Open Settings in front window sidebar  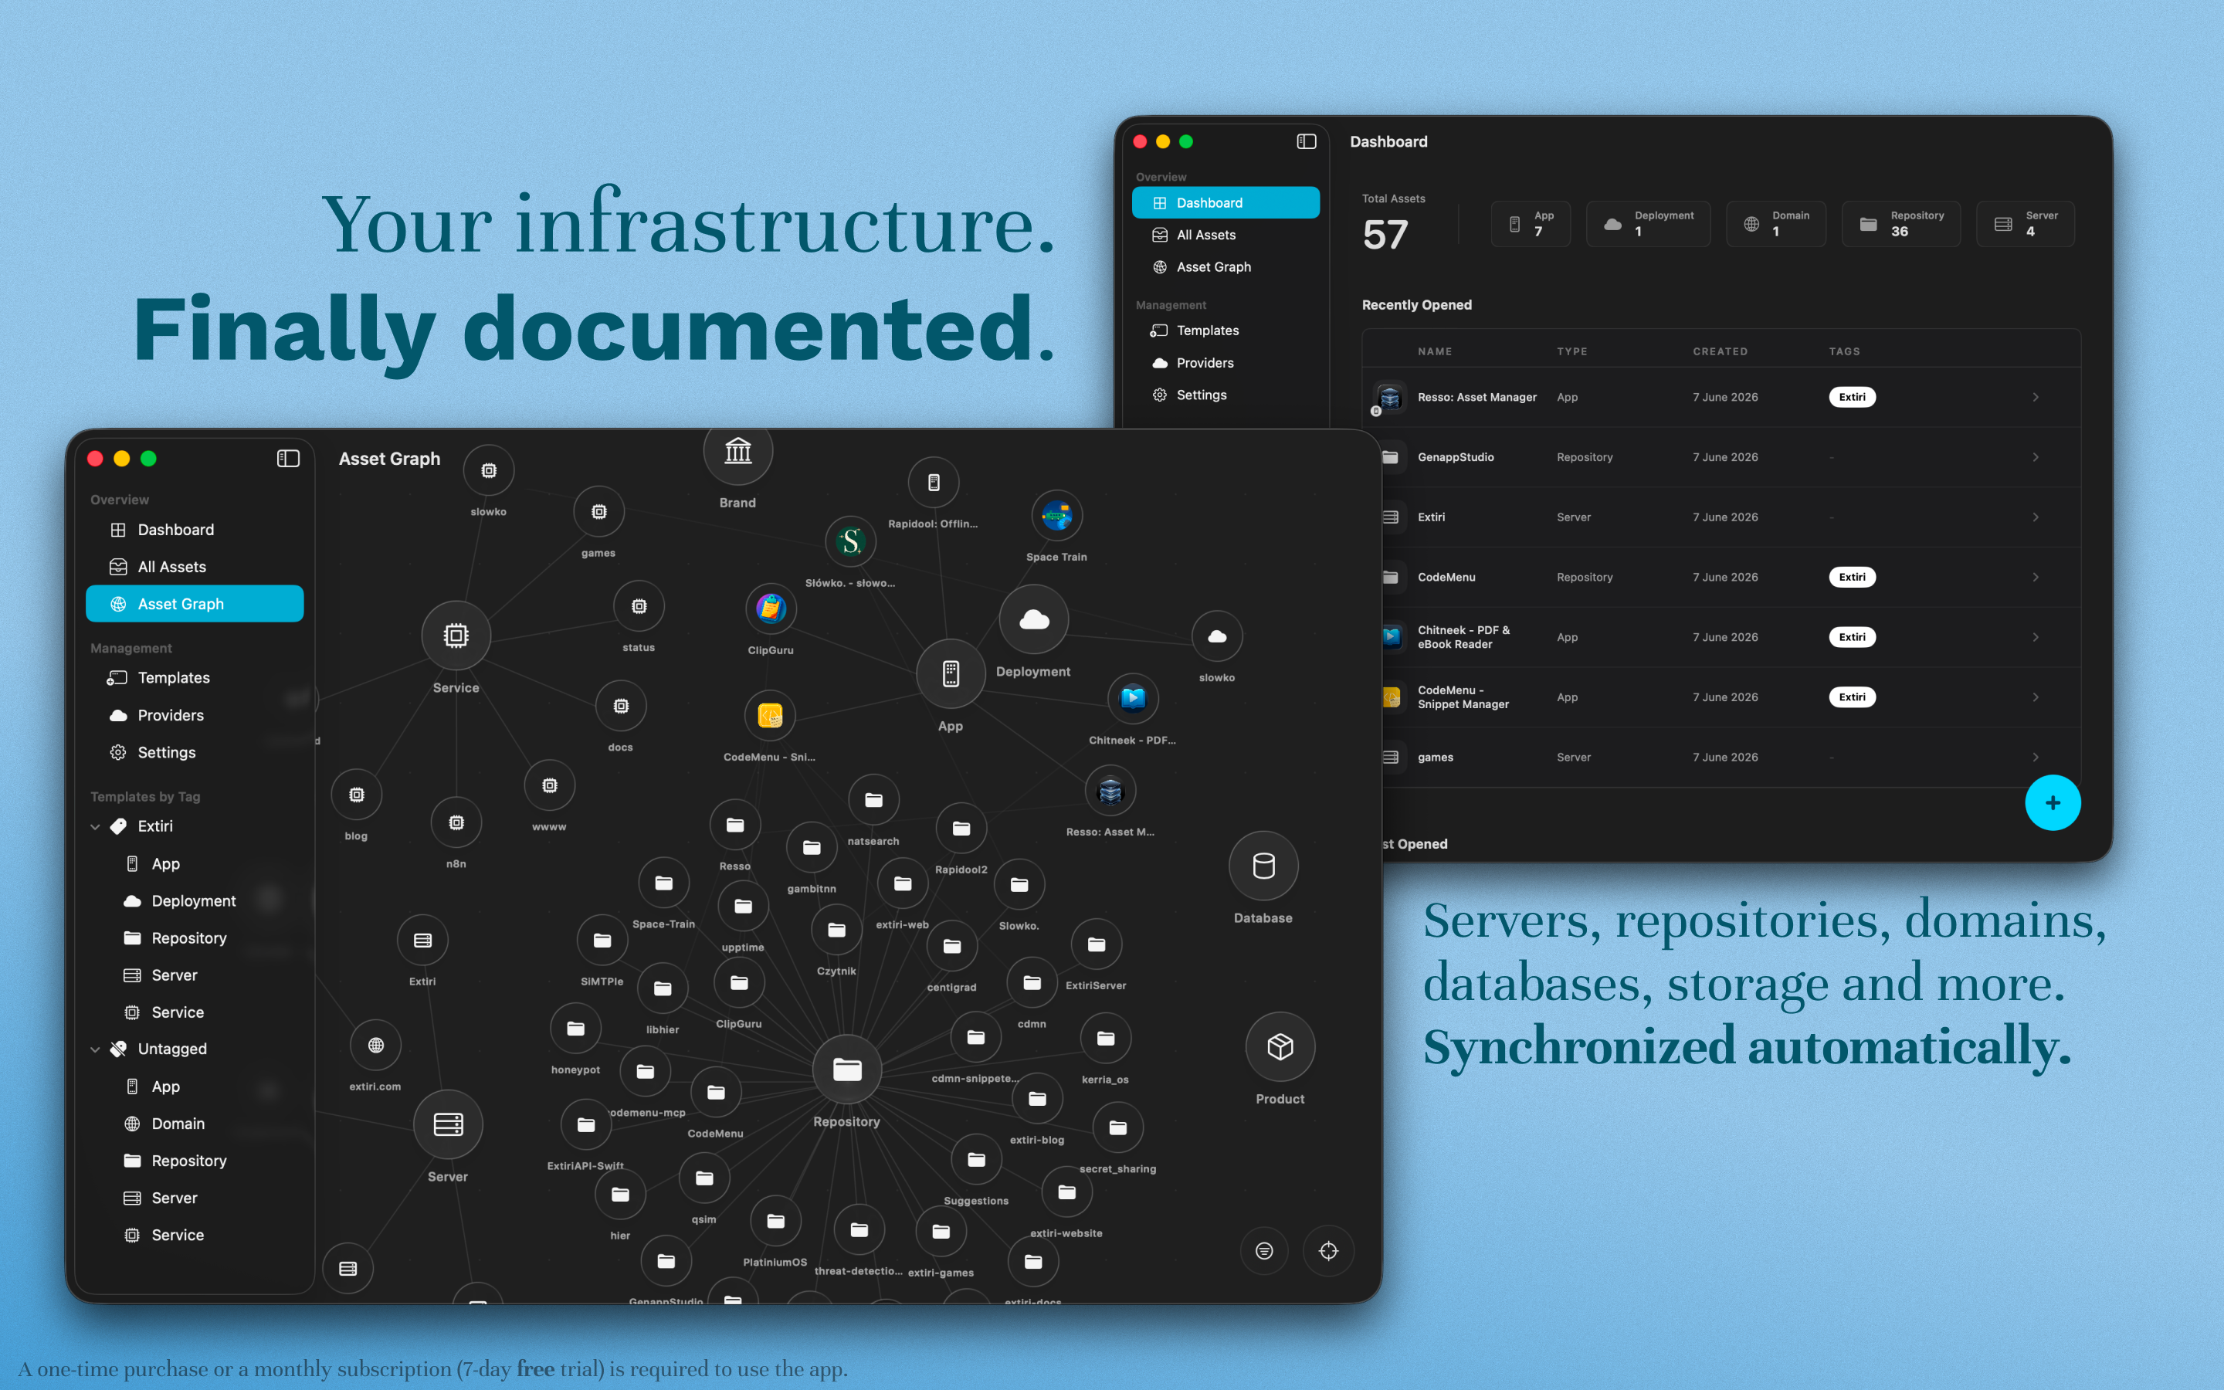(x=195, y=752)
